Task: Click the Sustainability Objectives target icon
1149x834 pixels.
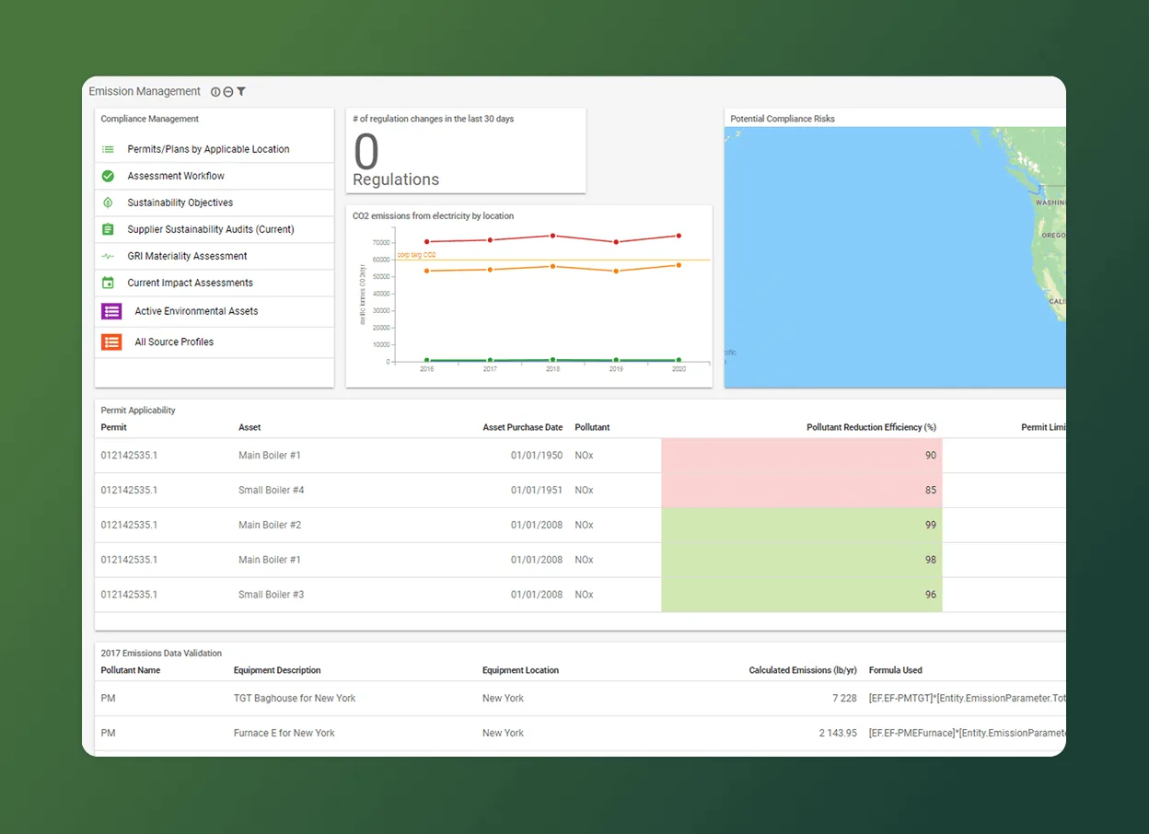Action: pyautogui.click(x=110, y=203)
